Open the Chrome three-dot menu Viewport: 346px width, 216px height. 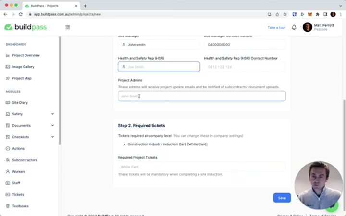(x=341, y=14)
